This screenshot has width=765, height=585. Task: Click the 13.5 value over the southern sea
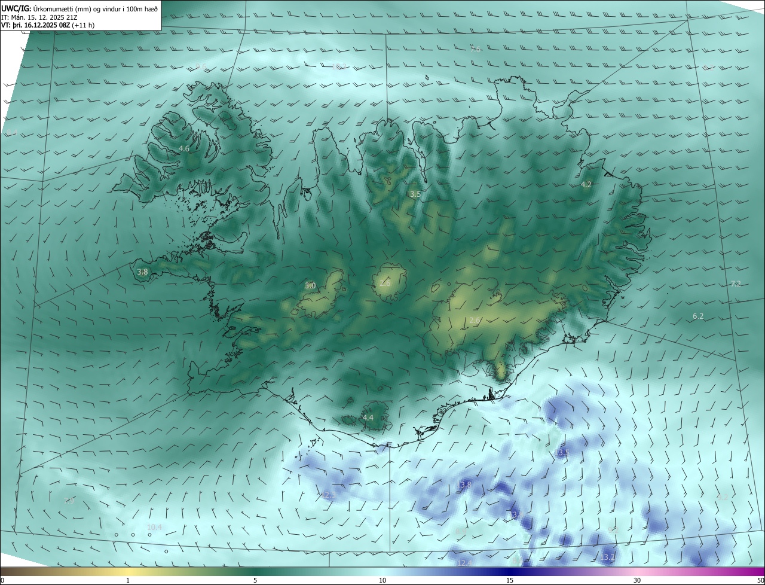(x=562, y=453)
